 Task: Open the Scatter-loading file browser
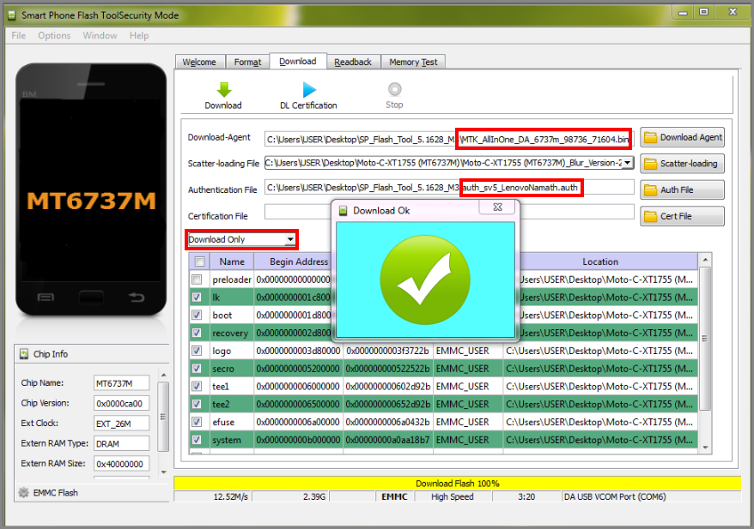click(682, 164)
